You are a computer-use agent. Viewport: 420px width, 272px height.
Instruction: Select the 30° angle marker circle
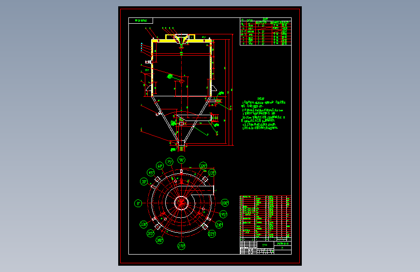144,181
